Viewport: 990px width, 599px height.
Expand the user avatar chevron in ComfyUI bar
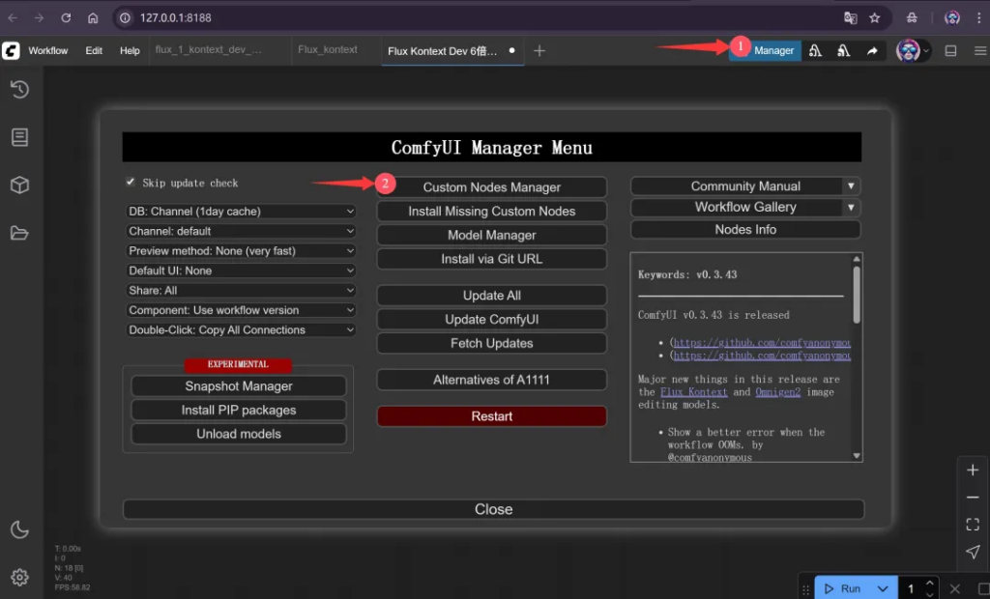[x=926, y=50]
